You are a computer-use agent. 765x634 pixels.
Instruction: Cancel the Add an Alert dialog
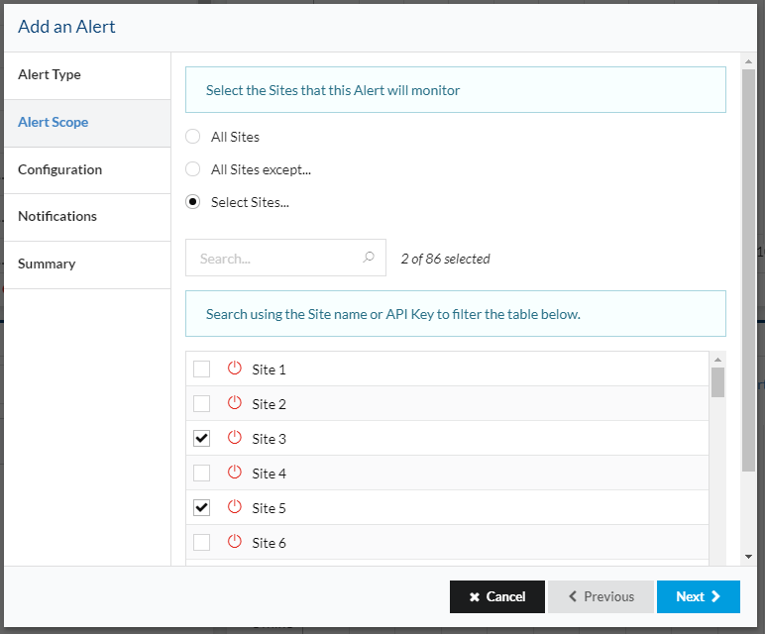click(497, 596)
